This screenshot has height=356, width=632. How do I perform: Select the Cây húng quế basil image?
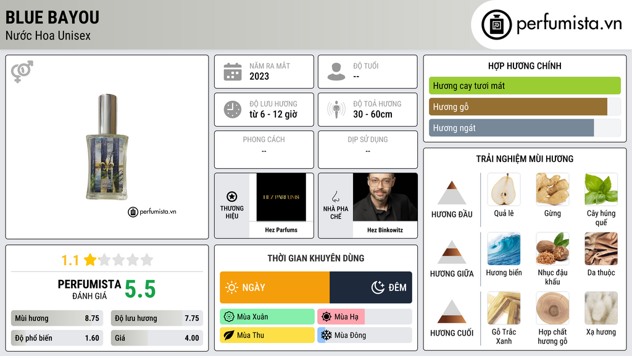point(601,189)
